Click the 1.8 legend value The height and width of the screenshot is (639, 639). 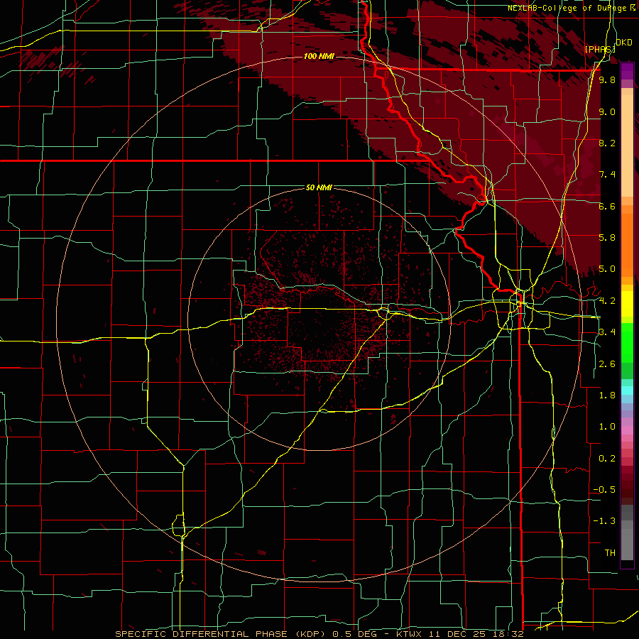click(x=607, y=395)
